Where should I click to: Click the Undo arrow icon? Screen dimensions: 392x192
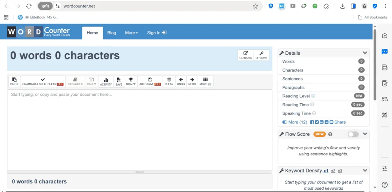(x=181, y=81)
